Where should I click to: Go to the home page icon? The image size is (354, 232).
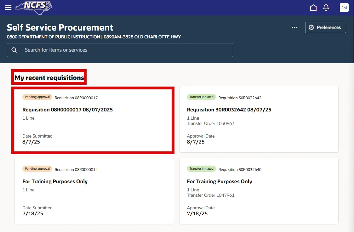(x=313, y=8)
